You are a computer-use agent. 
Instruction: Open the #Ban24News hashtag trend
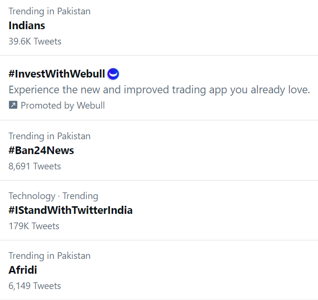(x=41, y=150)
